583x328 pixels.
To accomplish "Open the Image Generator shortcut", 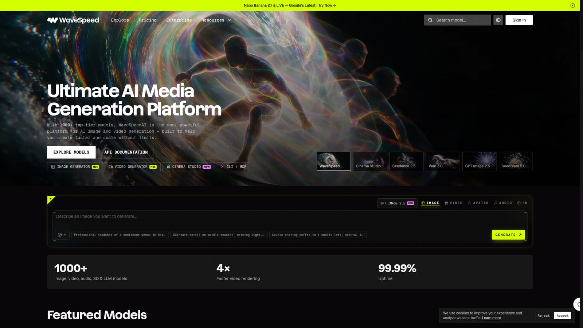I will click(x=75, y=167).
